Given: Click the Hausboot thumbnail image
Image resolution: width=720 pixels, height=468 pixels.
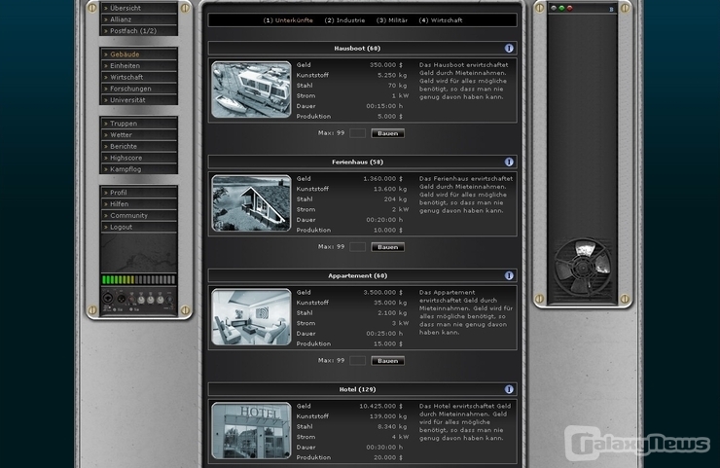Looking at the screenshot, I should pos(251,90).
